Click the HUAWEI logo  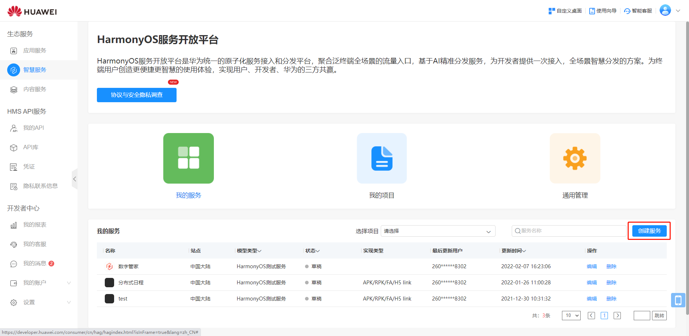click(32, 11)
